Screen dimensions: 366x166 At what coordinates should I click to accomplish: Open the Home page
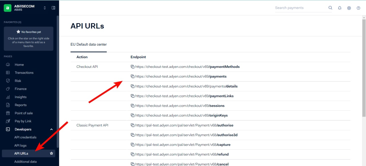(x=19, y=65)
